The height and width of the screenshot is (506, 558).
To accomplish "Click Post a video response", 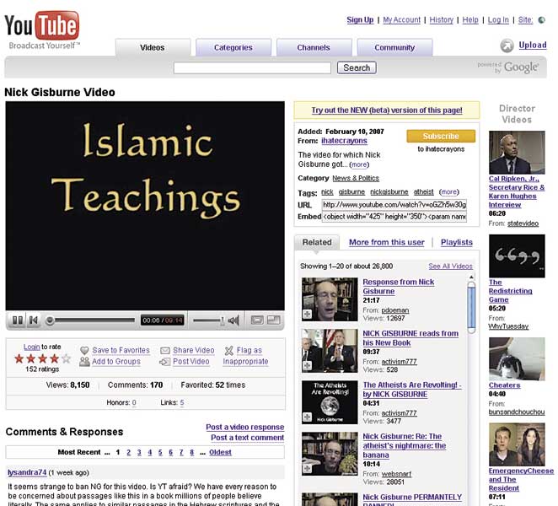I will point(244,427).
